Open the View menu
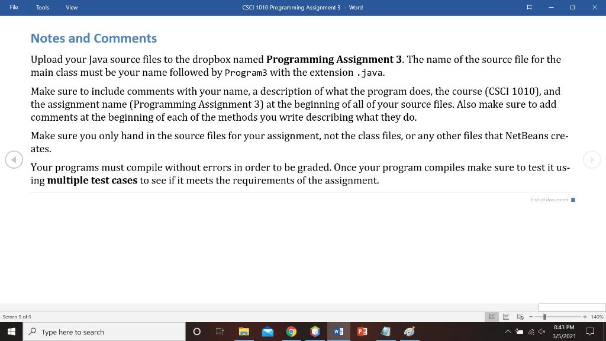Viewport: 606px width, 341px height. (72, 7)
